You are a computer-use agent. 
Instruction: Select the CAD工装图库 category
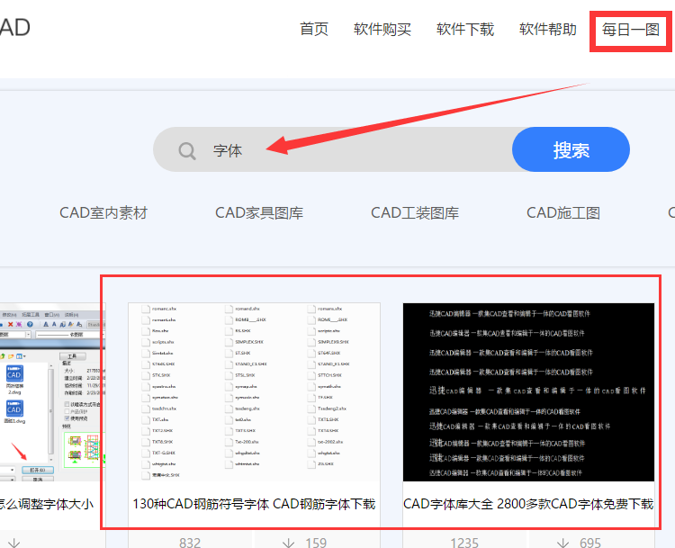tap(415, 212)
